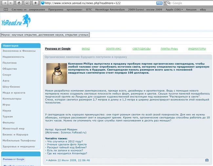The width and height of the screenshot is (213, 166).
Task: Open the bookmarks book icon
Action: tap(6, 10)
